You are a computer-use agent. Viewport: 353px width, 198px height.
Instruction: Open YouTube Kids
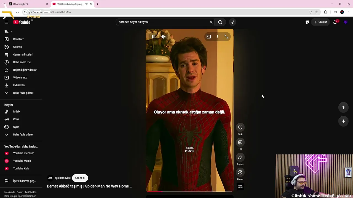click(21, 169)
